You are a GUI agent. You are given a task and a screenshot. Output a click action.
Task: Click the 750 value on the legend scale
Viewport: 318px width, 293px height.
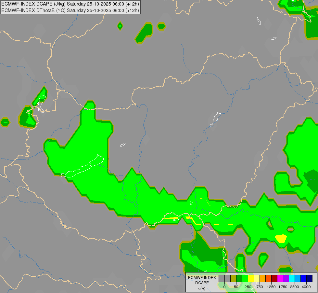coord(260,287)
